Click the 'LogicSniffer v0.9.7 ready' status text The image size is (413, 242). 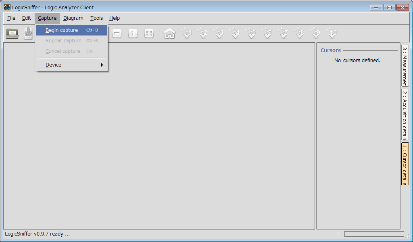(37, 234)
